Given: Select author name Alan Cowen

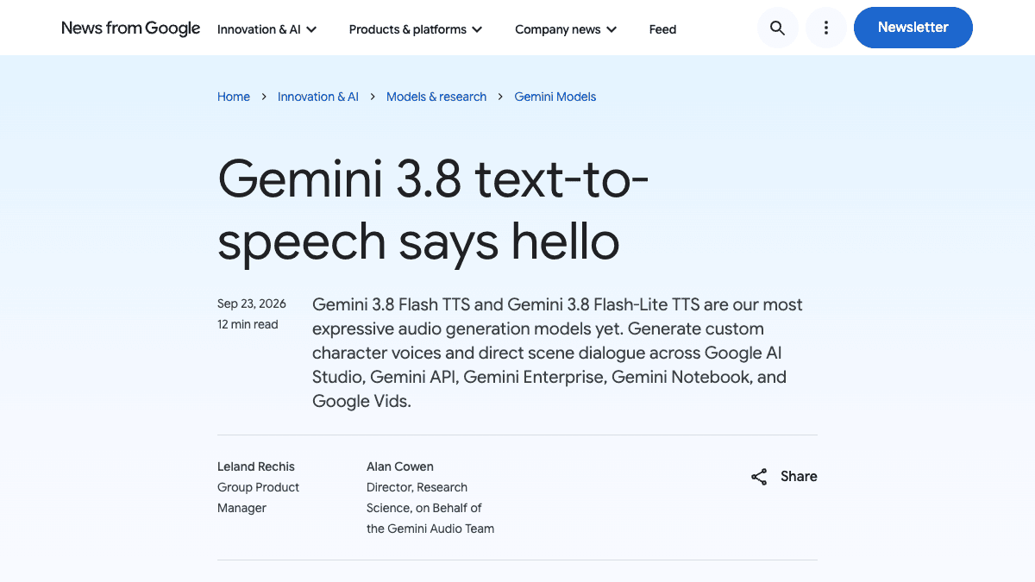Looking at the screenshot, I should click(x=400, y=466).
